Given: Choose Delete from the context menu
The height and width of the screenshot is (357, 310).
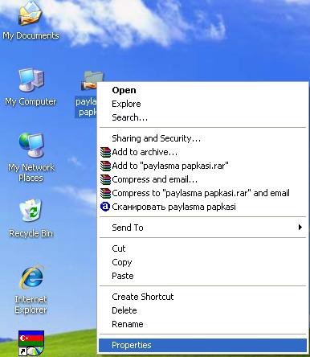Looking at the screenshot, I should click(x=202, y=310).
